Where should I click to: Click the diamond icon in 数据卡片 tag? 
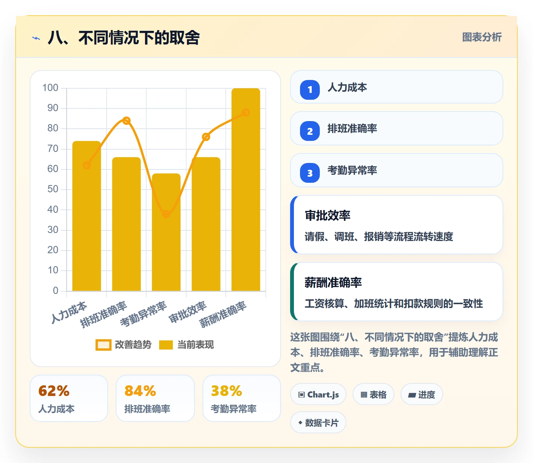pyautogui.click(x=300, y=423)
